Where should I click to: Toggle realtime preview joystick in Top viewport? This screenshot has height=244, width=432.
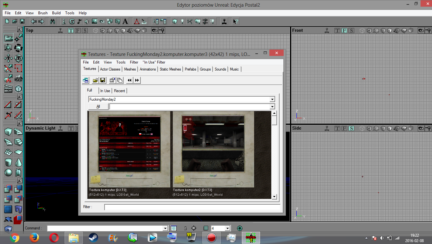pos(60,30)
